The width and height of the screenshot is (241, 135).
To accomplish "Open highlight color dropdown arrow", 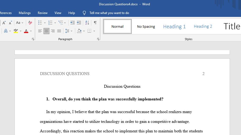I will (20, 31).
